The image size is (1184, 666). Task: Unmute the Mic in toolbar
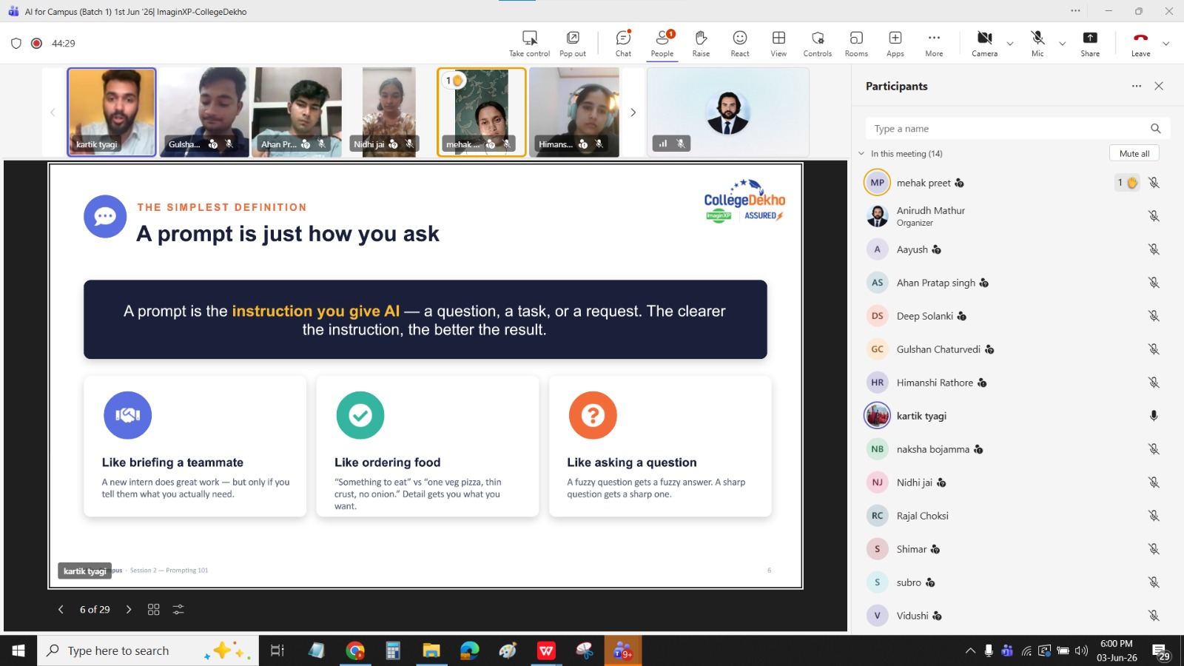point(1037,43)
